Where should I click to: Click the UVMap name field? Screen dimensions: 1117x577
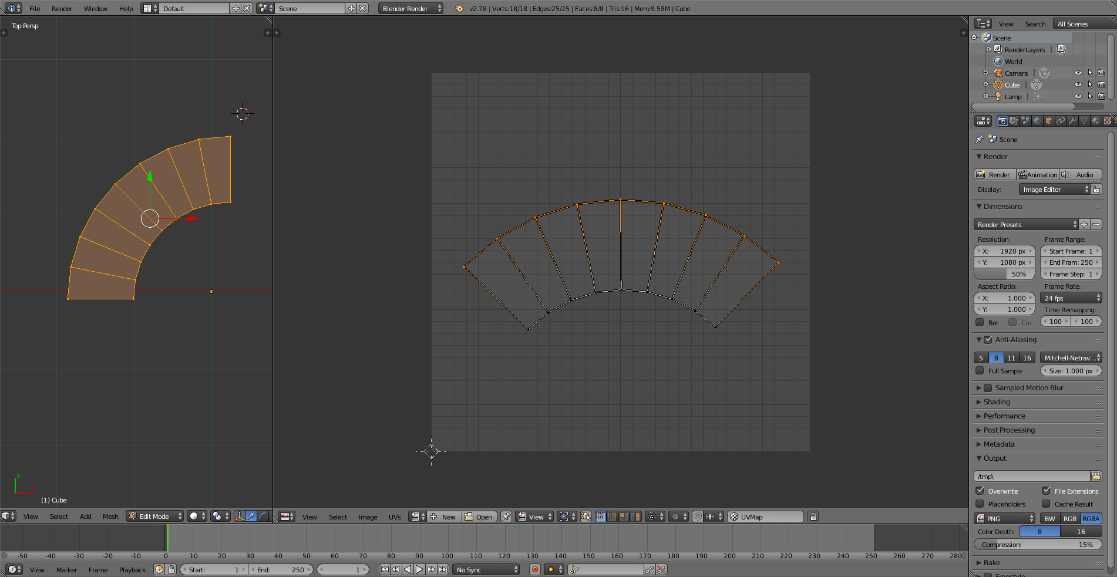pos(766,517)
